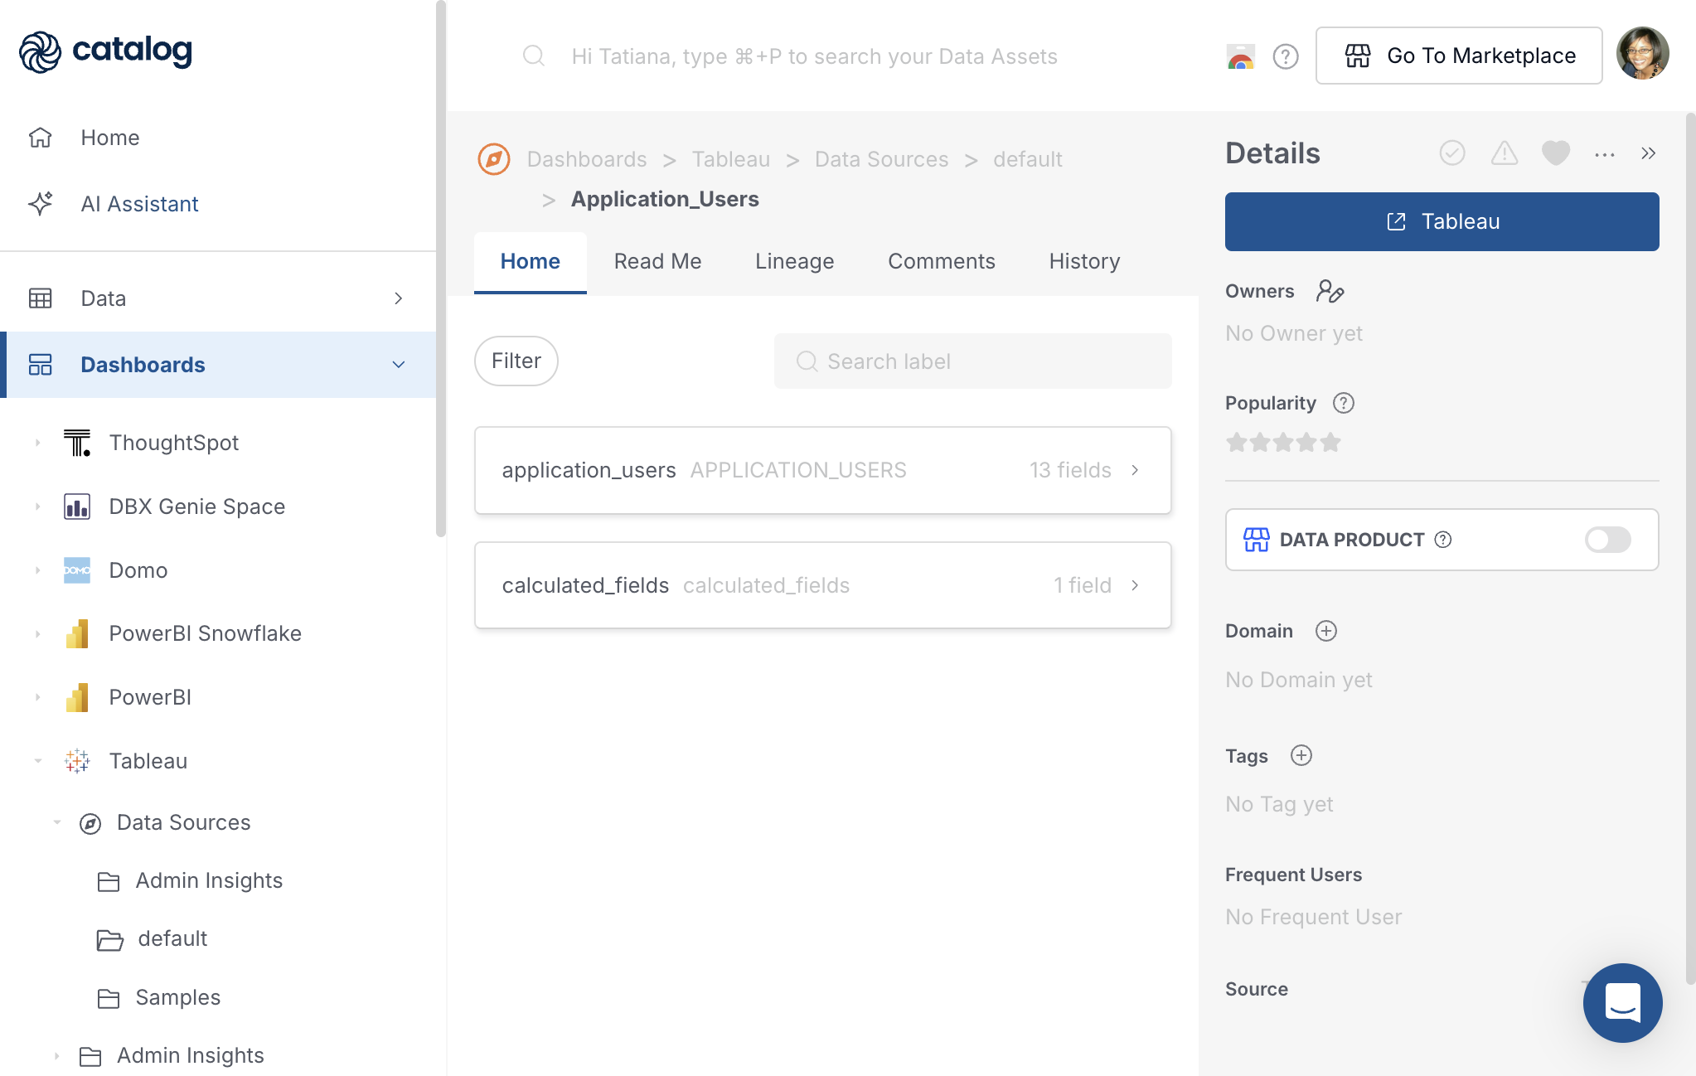Click the catalog logo
This screenshot has width=1696, height=1076.
(x=105, y=51)
